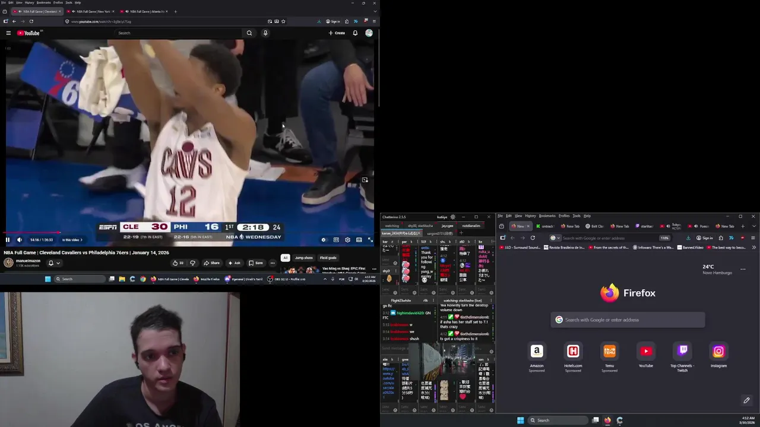760x427 pixels.
Task: Seek on the red video progress bar
Action: [x=190, y=233]
